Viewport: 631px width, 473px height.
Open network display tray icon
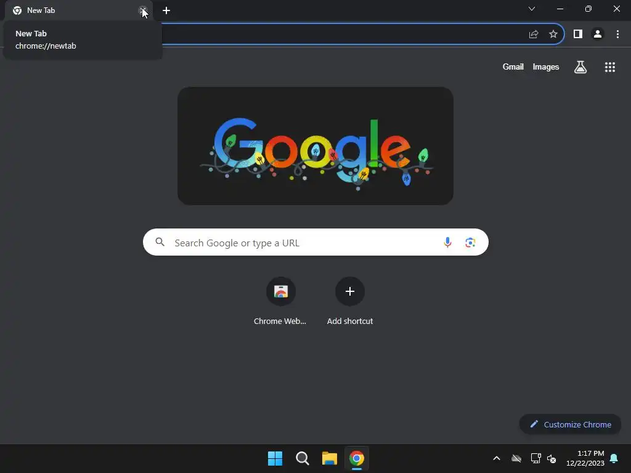coord(535,458)
